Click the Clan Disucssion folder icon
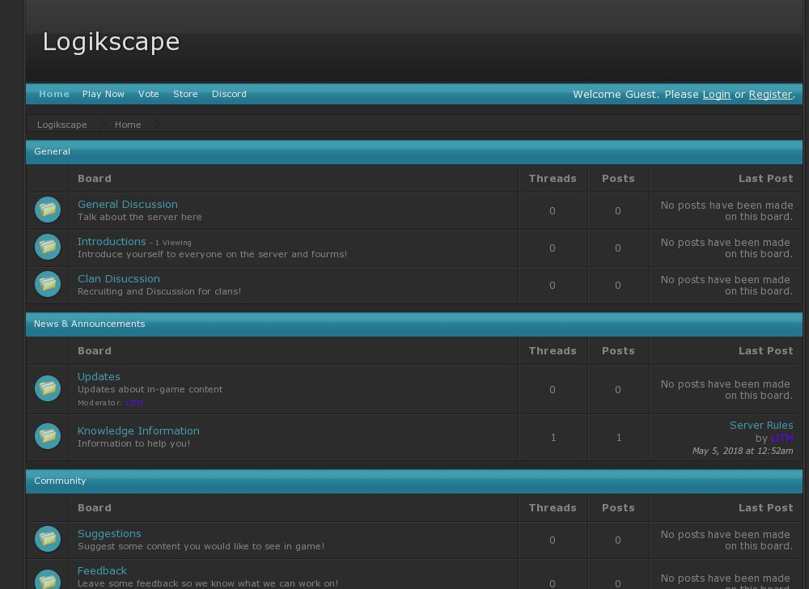Viewport: 809px width, 589px height. [48, 284]
